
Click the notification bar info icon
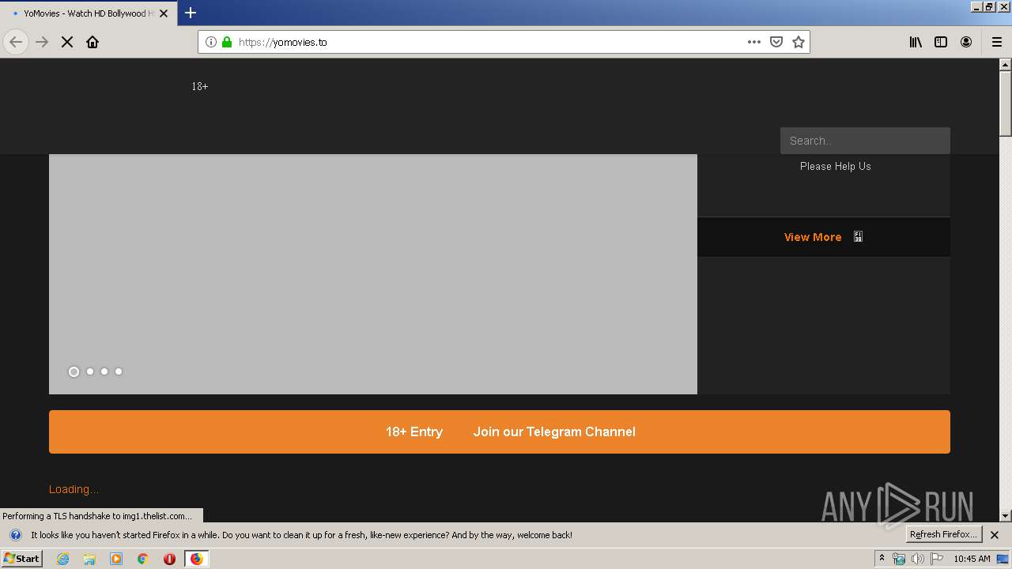15,535
